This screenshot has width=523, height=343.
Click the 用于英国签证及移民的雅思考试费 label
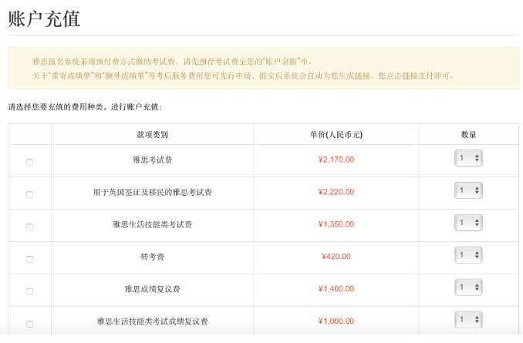click(x=153, y=193)
